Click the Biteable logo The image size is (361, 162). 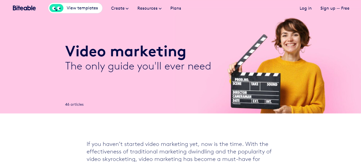point(24,8)
